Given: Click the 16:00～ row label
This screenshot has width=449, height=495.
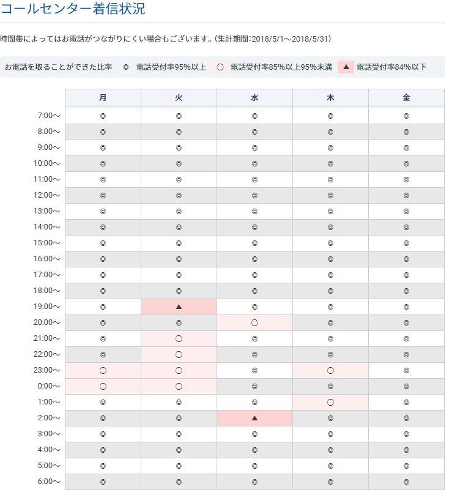Looking at the screenshot, I should tap(46, 259).
